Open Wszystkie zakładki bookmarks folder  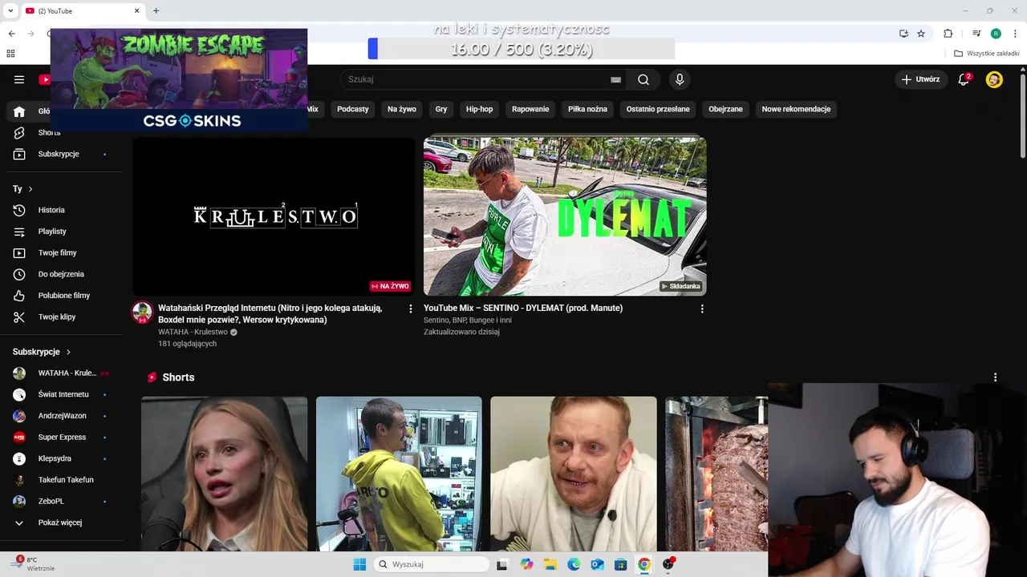pos(987,54)
